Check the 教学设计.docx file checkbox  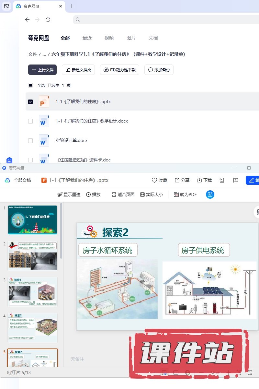tap(30, 121)
